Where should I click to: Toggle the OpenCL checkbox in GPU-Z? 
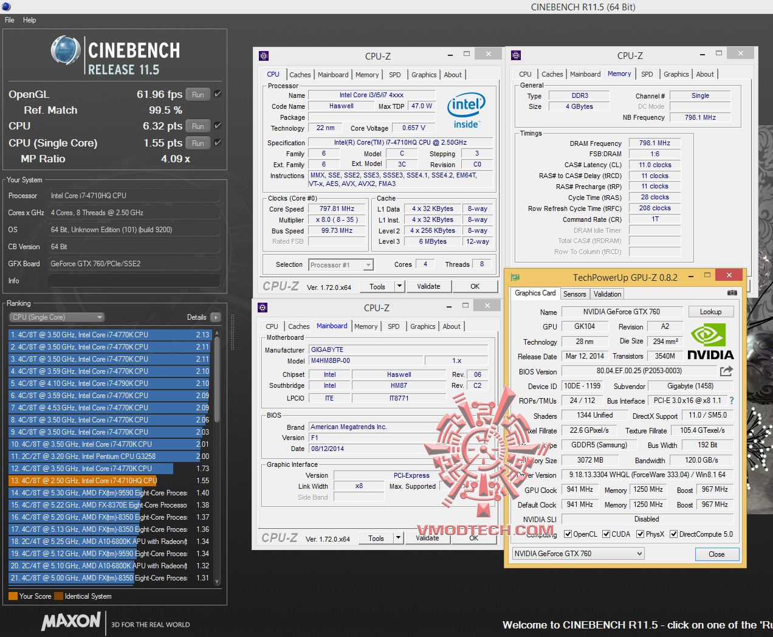click(x=568, y=534)
